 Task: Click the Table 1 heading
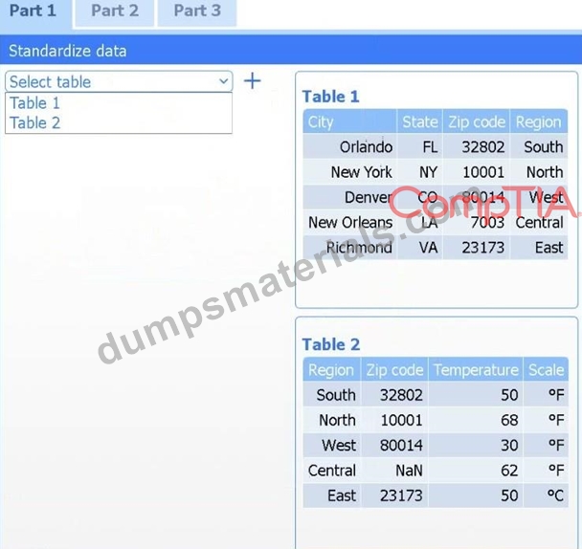coord(330,97)
